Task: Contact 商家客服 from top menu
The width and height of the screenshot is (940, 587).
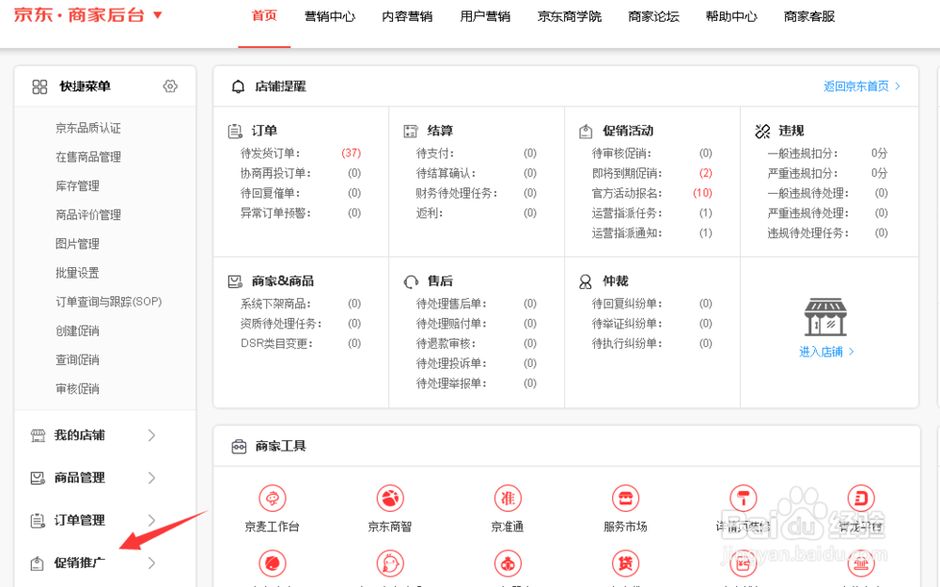Action: click(x=809, y=16)
